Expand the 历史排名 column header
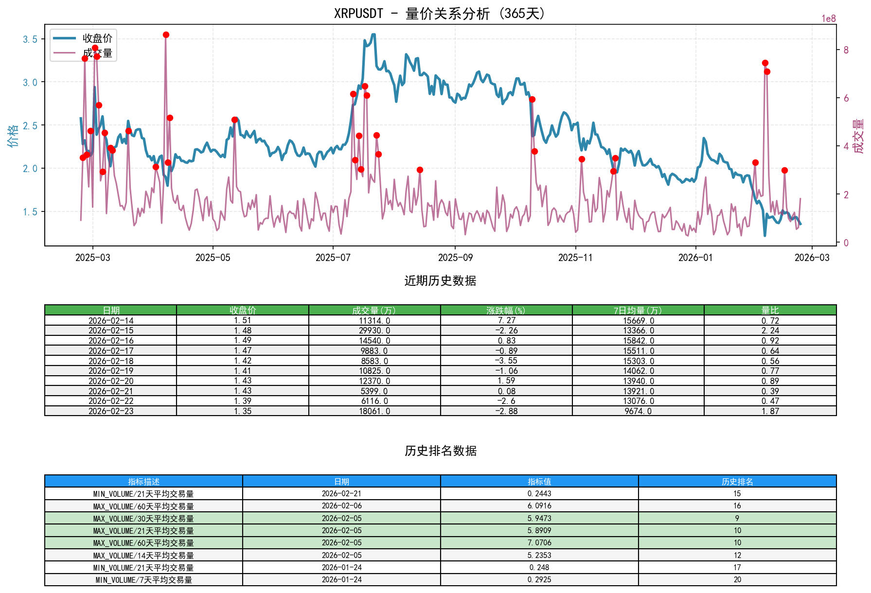Viewport: 871px width, 593px height. pyautogui.click(x=738, y=482)
